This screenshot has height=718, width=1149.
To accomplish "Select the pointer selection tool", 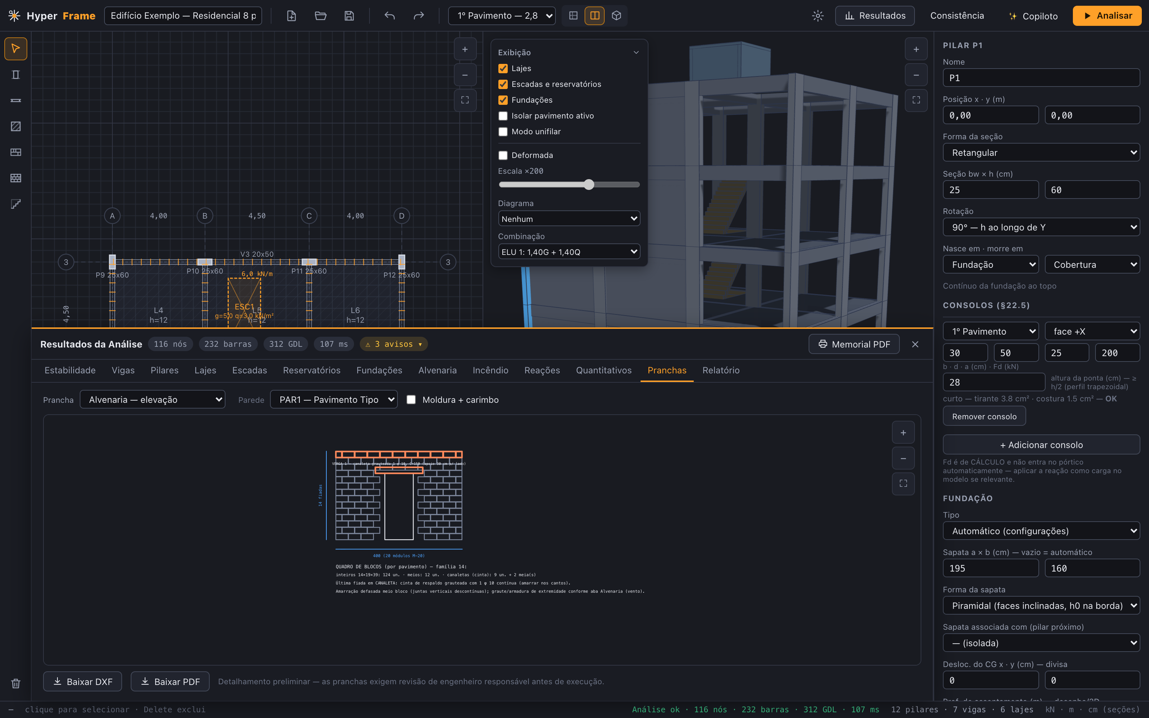I will click(16, 48).
